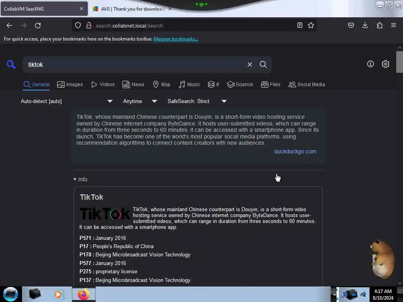Screen dimensions: 403x302
Task: Click the page vertical scrollbar thumb
Action: click(399, 62)
